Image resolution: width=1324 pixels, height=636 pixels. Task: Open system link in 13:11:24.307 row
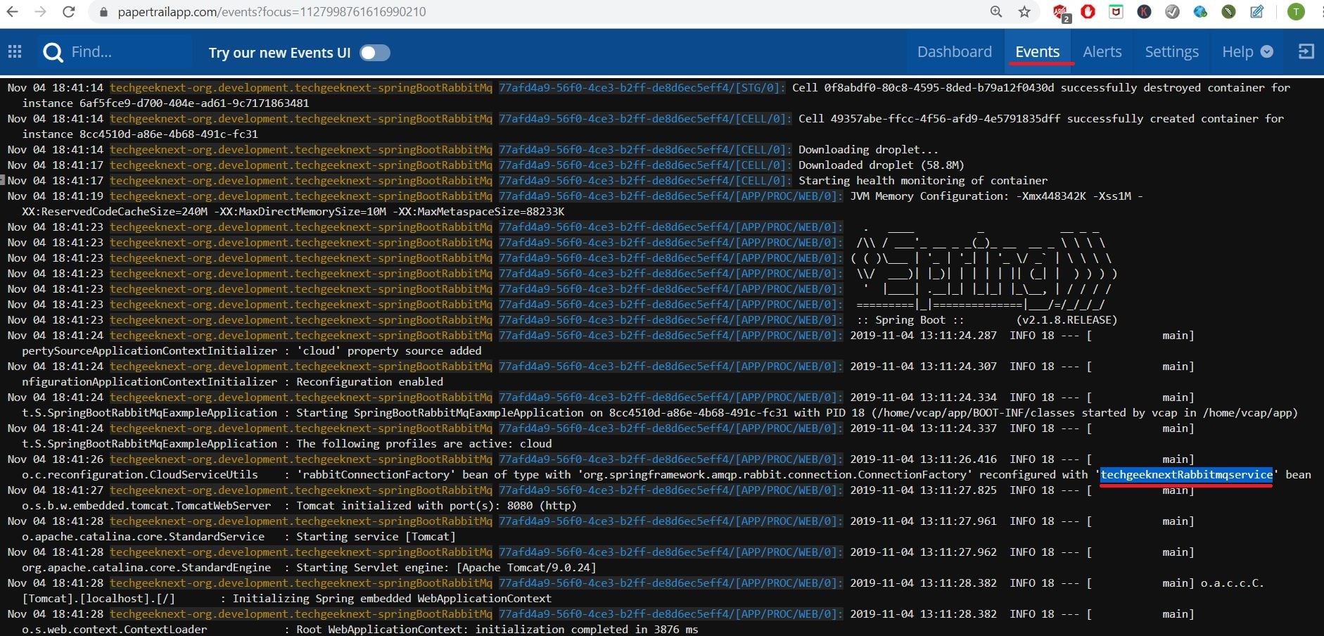pyautogui.click(x=301, y=367)
